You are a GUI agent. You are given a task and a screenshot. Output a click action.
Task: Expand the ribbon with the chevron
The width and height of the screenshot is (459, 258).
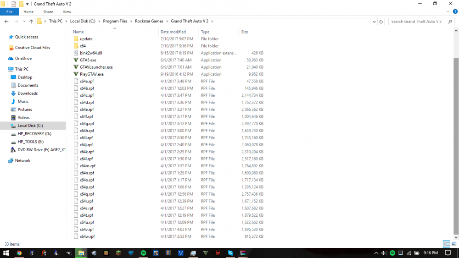coord(448,12)
